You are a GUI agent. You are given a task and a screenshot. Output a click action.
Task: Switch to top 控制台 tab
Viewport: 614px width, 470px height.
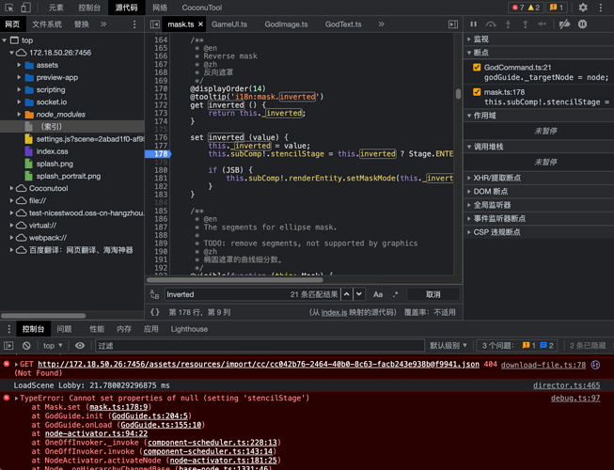tap(89, 8)
